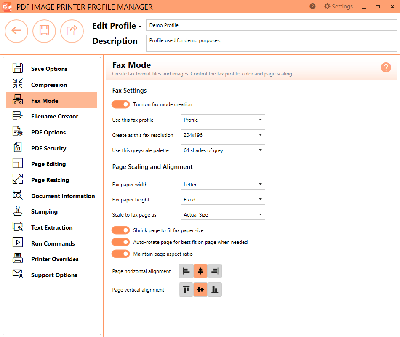Open the Stamping settings icon in sidebar

coord(17,211)
